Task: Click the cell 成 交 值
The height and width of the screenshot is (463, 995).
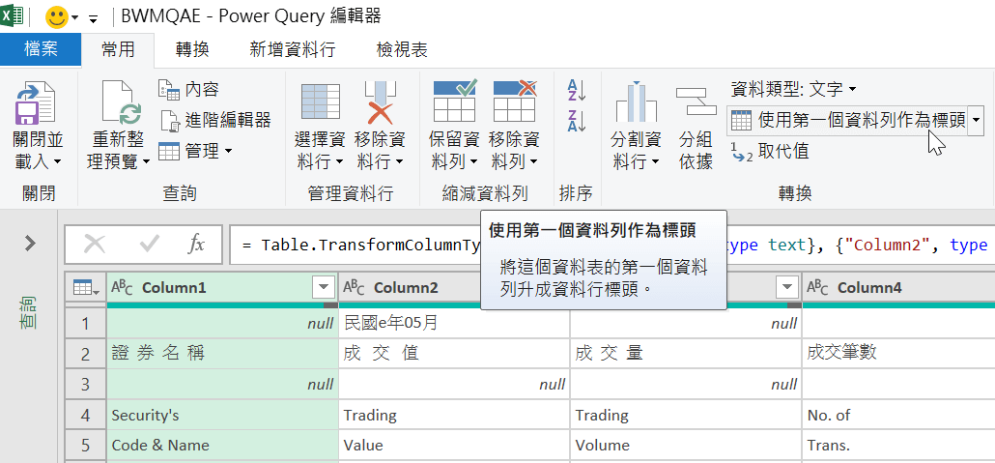Action: click(454, 354)
